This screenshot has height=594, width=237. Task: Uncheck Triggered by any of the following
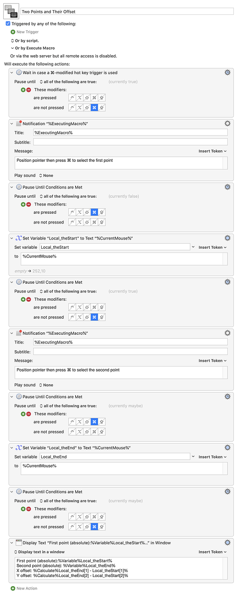coord(8,23)
